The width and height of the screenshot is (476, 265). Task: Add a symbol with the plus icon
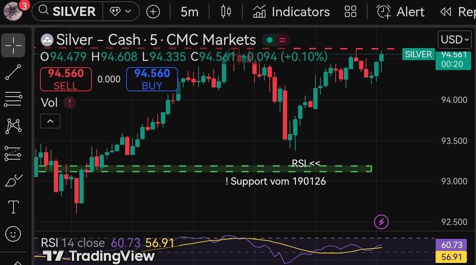(153, 12)
